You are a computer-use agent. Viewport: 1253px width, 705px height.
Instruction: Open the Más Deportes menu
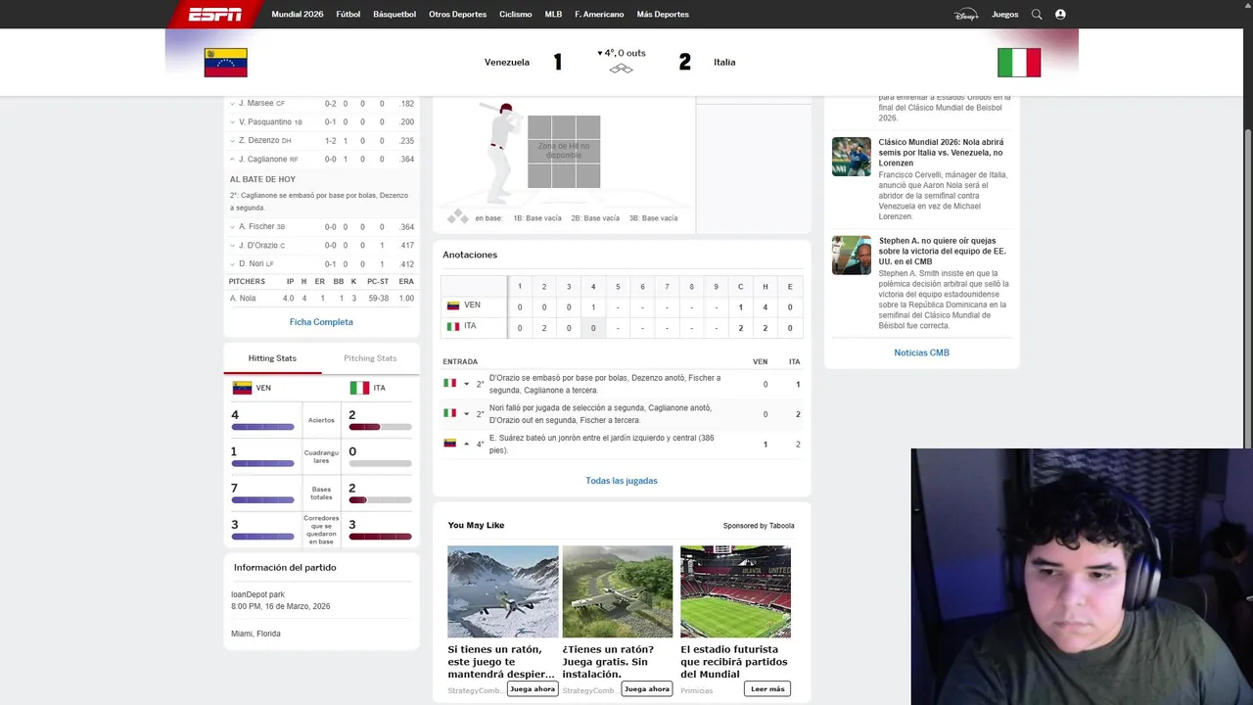pos(663,15)
